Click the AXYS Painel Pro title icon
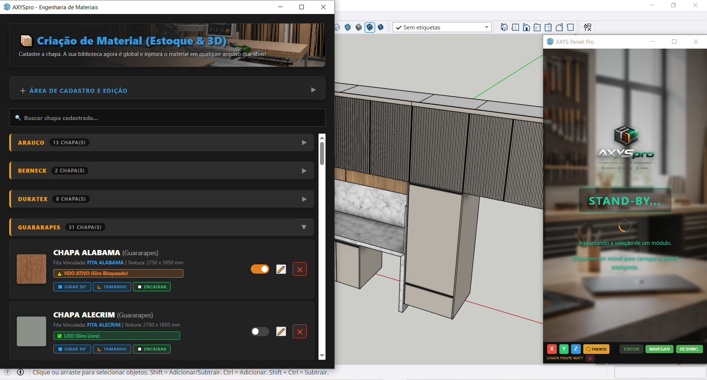Image resolution: width=707 pixels, height=380 pixels. [x=550, y=42]
